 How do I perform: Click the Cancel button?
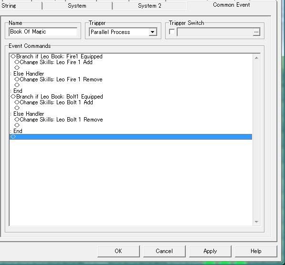tap(164, 251)
